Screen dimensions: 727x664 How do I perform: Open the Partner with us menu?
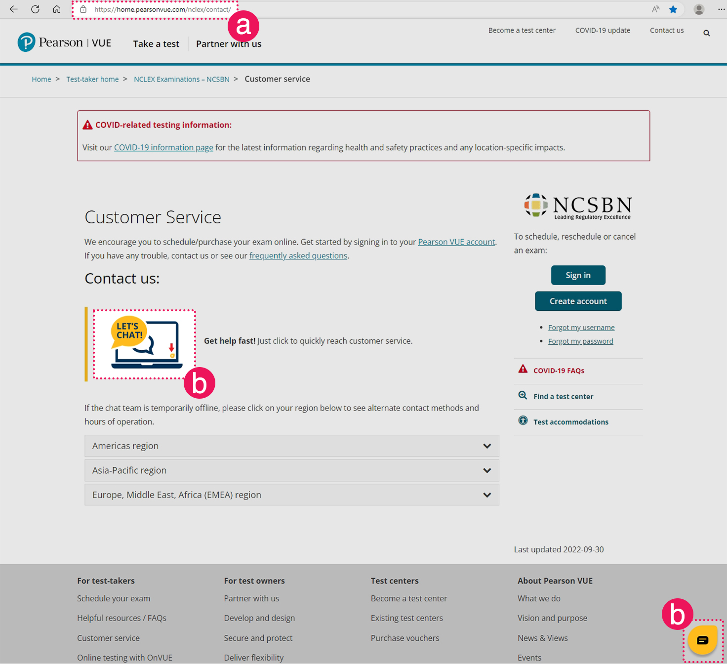[229, 44]
